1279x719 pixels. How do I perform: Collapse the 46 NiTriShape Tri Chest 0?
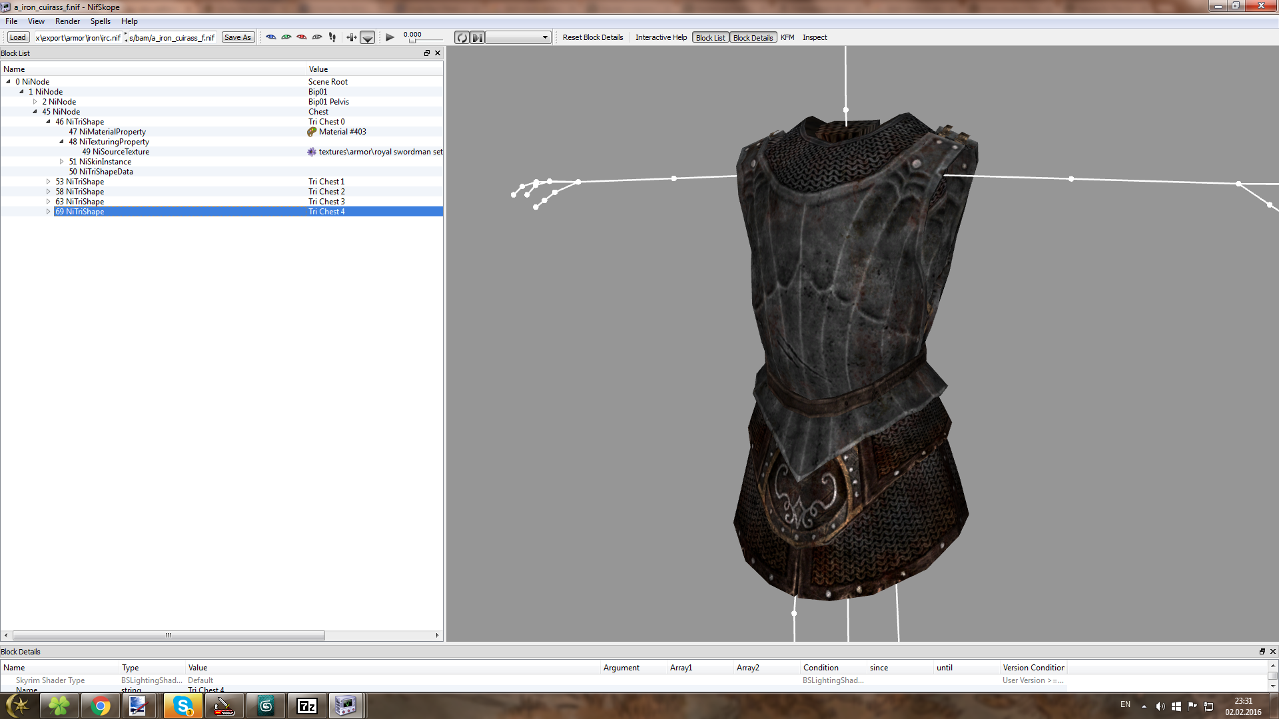48,122
